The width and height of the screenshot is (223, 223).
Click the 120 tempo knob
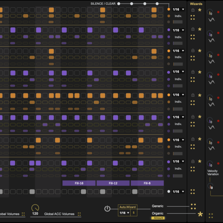35,207
